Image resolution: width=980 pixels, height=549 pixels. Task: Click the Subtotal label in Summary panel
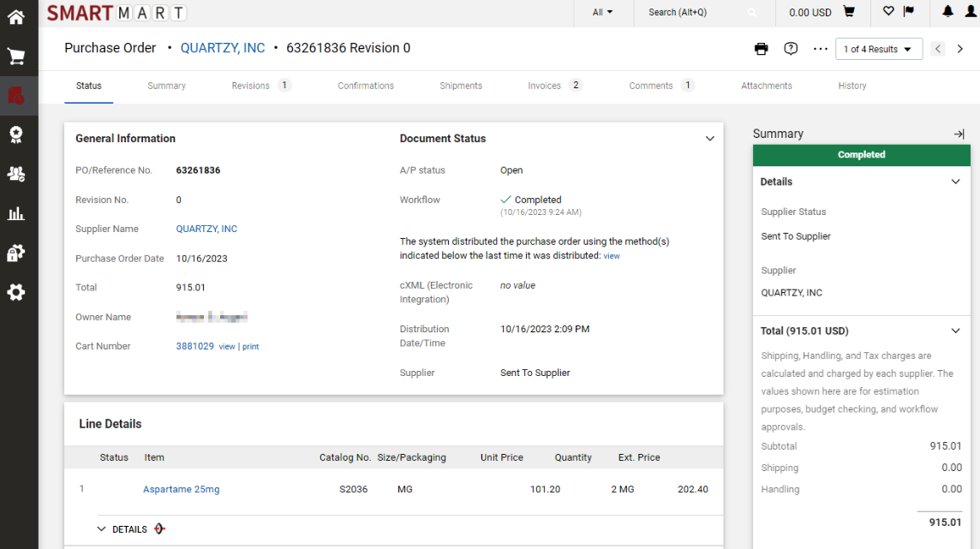pos(779,446)
